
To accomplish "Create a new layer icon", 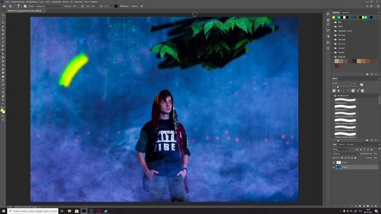I will [x=371, y=206].
